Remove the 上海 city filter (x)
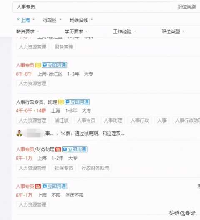200x220 pixels. coord(18,19)
